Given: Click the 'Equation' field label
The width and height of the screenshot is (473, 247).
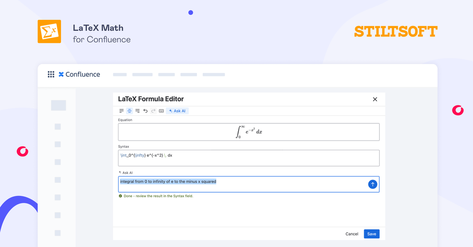Looking at the screenshot, I should pyautogui.click(x=125, y=120).
